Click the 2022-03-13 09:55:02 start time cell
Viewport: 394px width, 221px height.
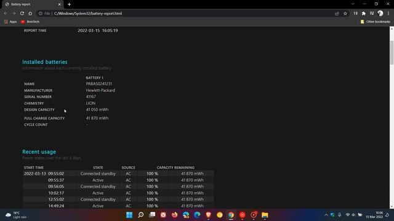[x=44, y=173]
